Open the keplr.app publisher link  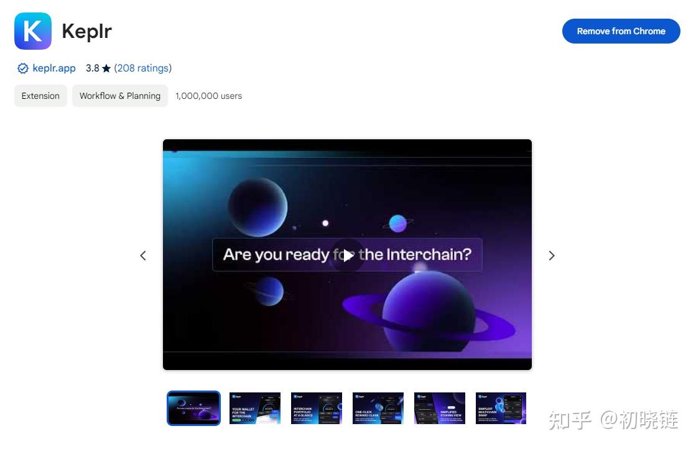(x=54, y=68)
